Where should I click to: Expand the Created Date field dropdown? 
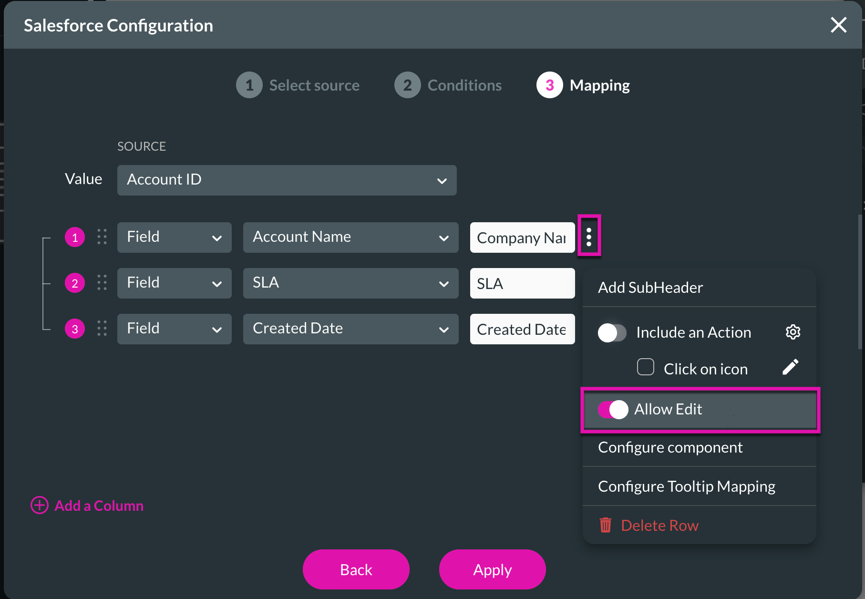coord(351,329)
